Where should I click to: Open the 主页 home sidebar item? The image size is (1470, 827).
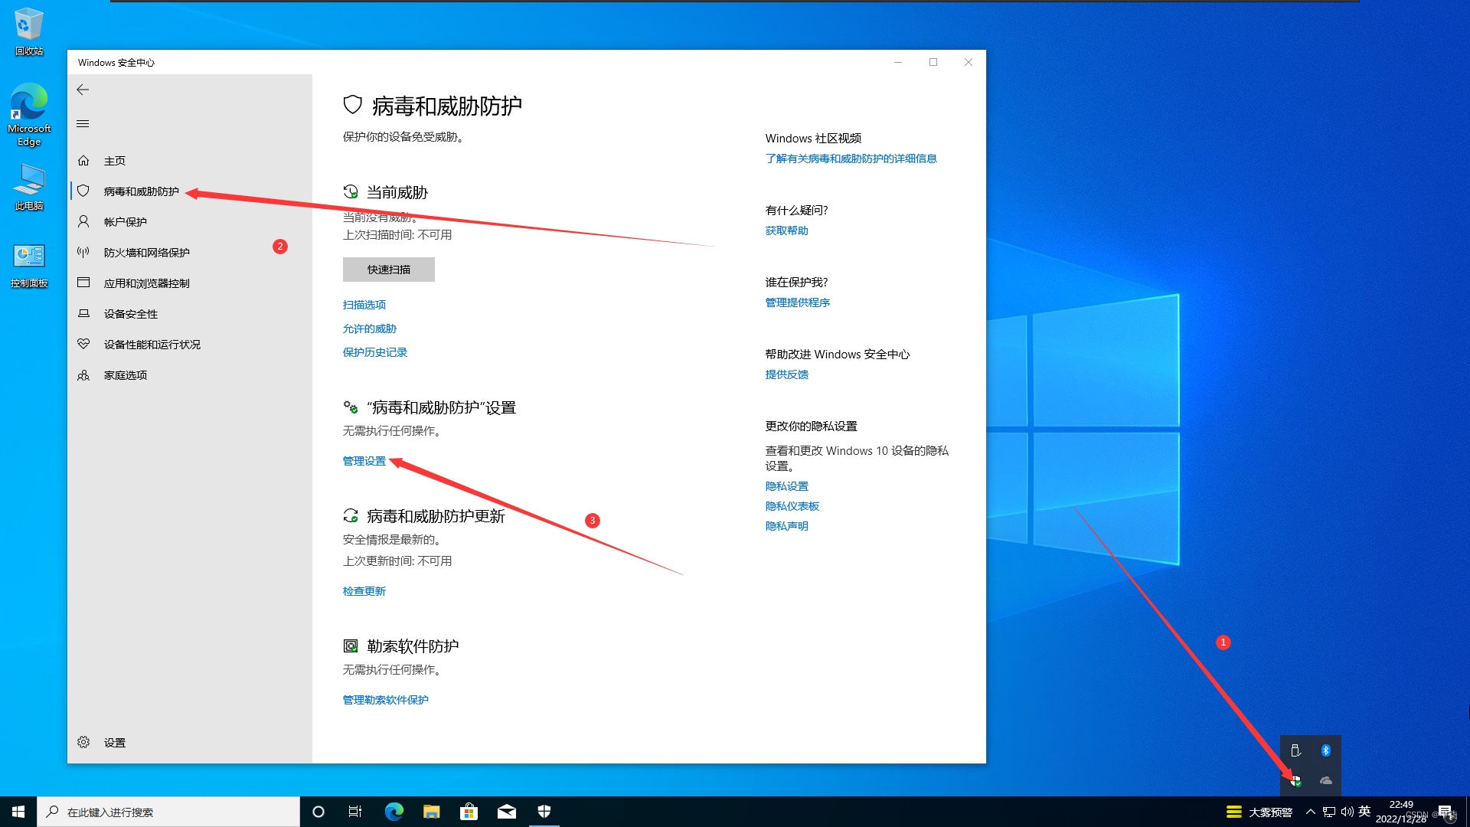click(115, 161)
